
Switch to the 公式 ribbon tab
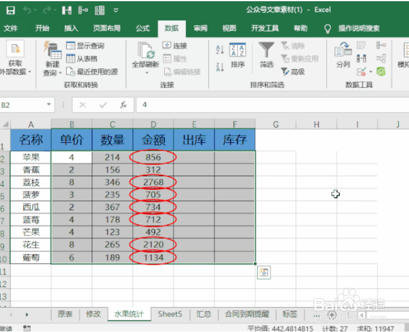[142, 28]
